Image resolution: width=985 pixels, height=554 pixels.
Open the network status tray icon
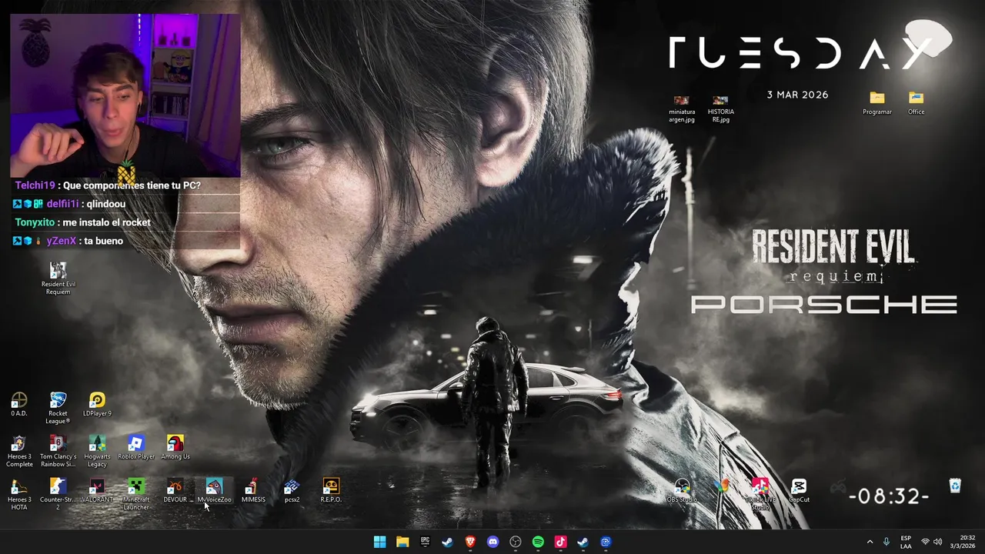point(925,542)
